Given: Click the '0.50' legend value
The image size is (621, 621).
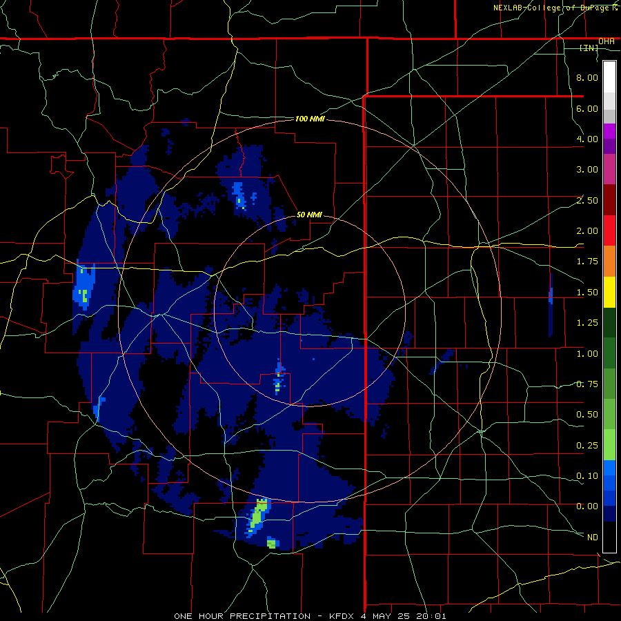Looking at the screenshot, I should [x=587, y=415].
